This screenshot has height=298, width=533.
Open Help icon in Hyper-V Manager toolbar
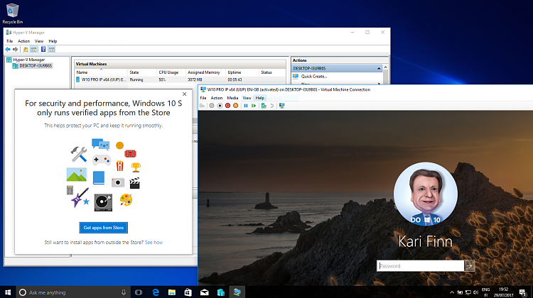(43, 50)
